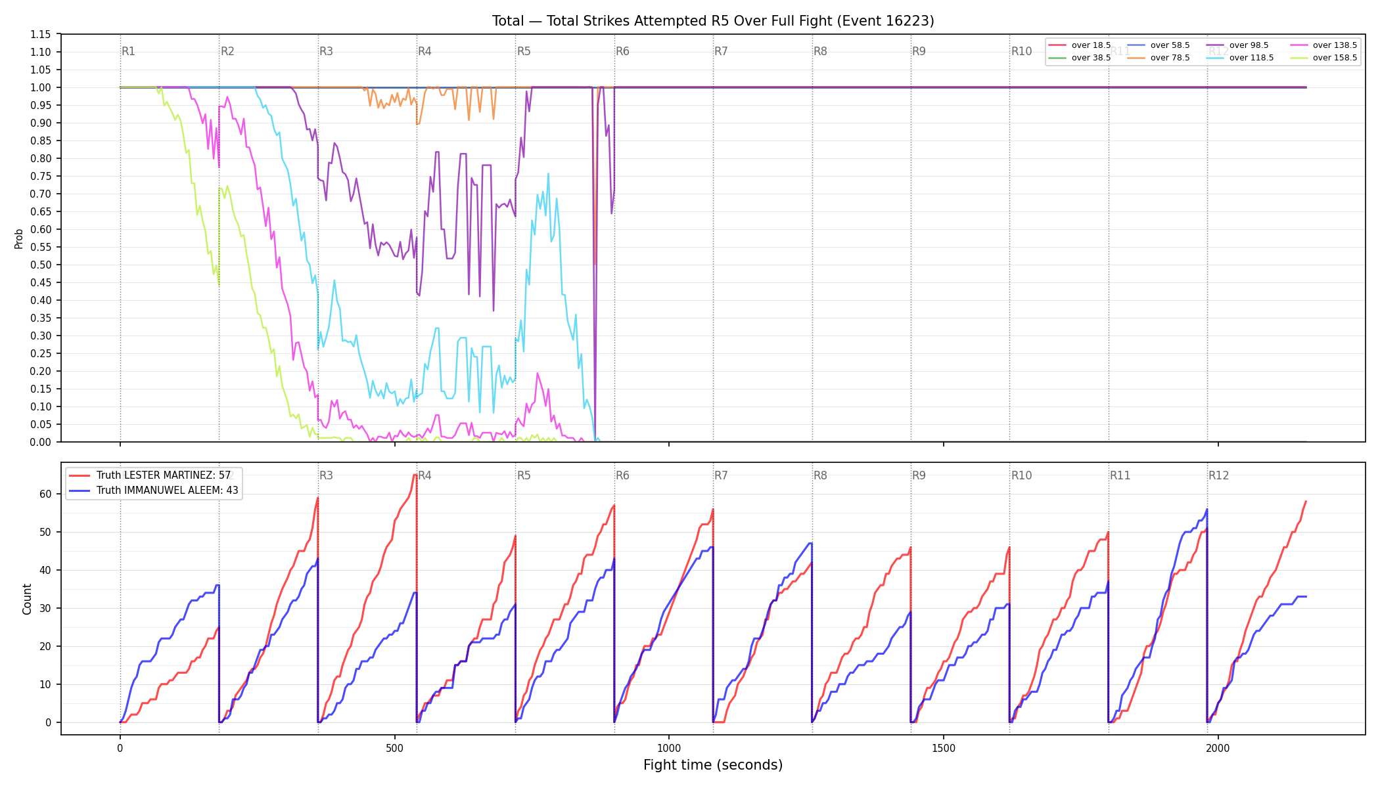Viewport: 1380px width, 788px height.
Task: Click the 'Fight time (seconds)' axis label
Action: pyautogui.click(x=713, y=765)
